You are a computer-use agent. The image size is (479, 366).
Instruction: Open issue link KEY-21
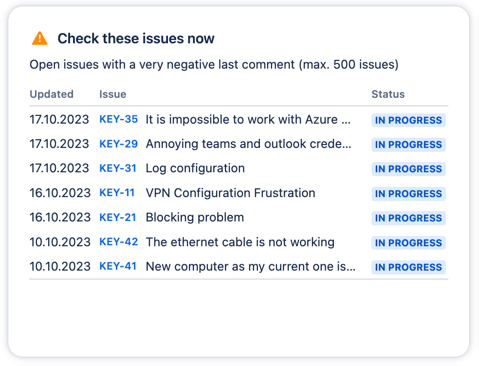118,218
